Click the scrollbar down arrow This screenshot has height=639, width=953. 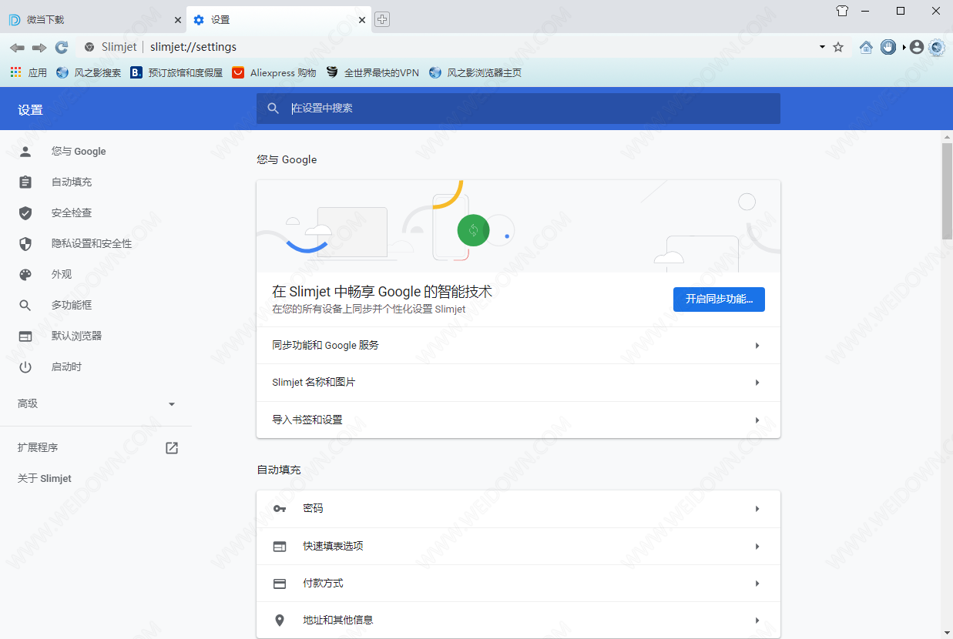pos(948,633)
